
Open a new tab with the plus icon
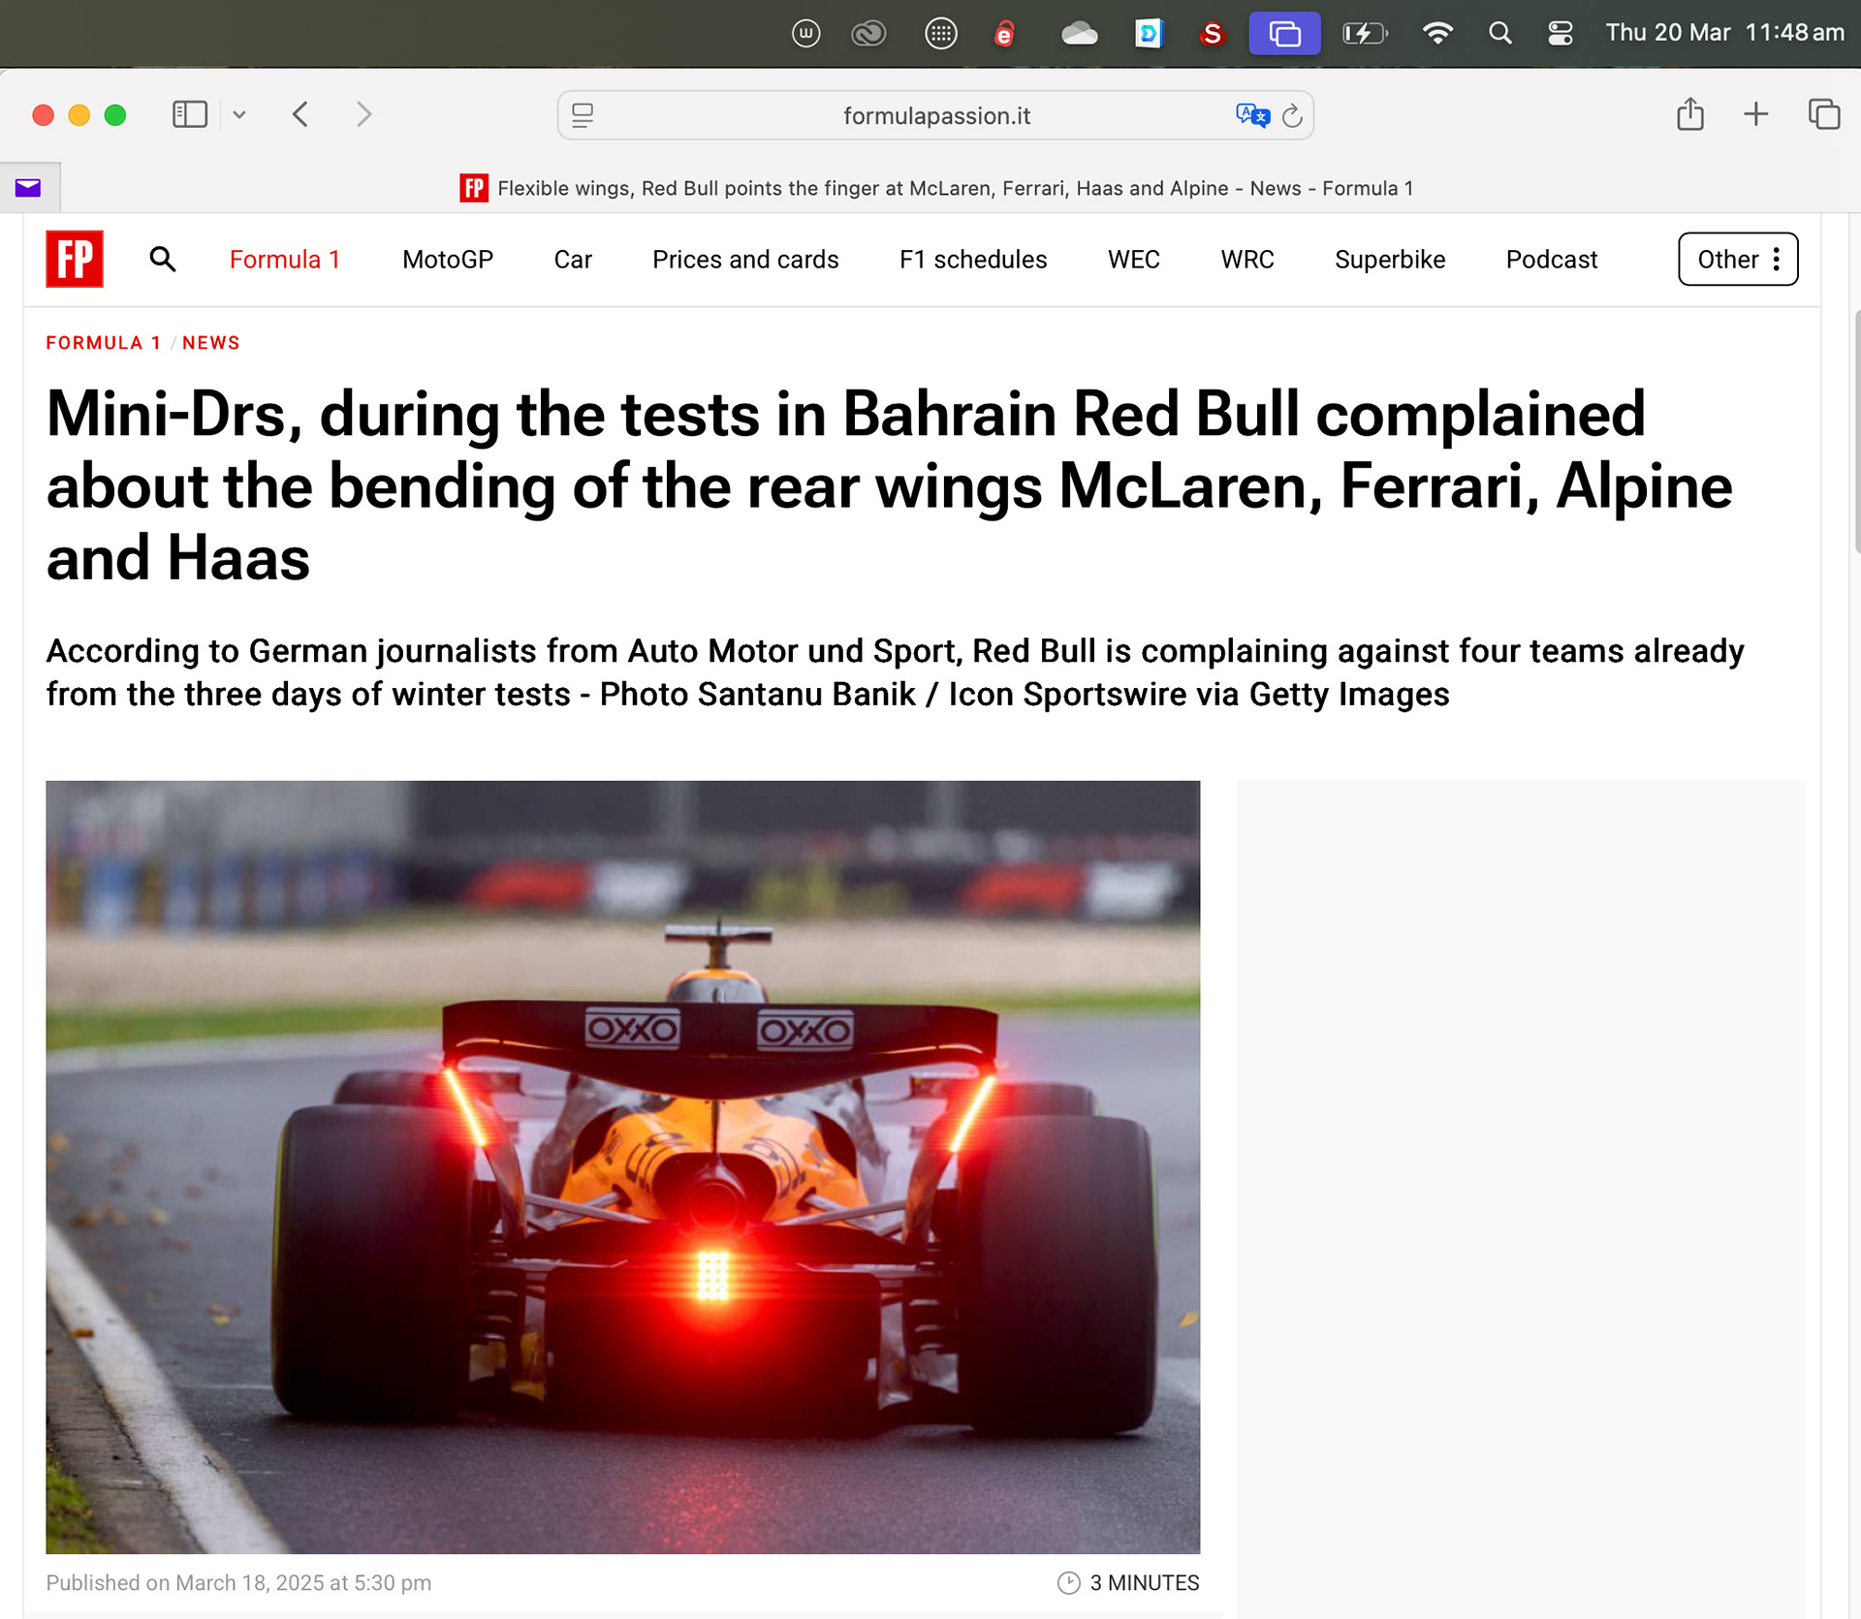point(1755,114)
